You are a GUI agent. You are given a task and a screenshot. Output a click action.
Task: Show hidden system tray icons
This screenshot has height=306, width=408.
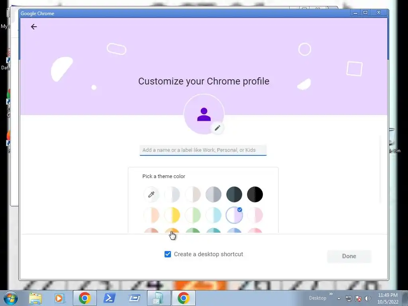339,298
